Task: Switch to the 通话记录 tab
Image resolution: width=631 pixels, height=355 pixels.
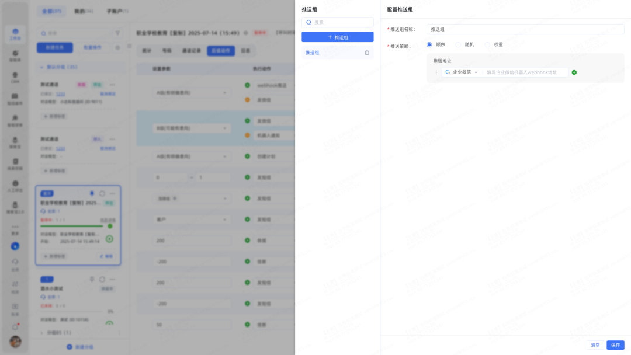Action: 191,51
